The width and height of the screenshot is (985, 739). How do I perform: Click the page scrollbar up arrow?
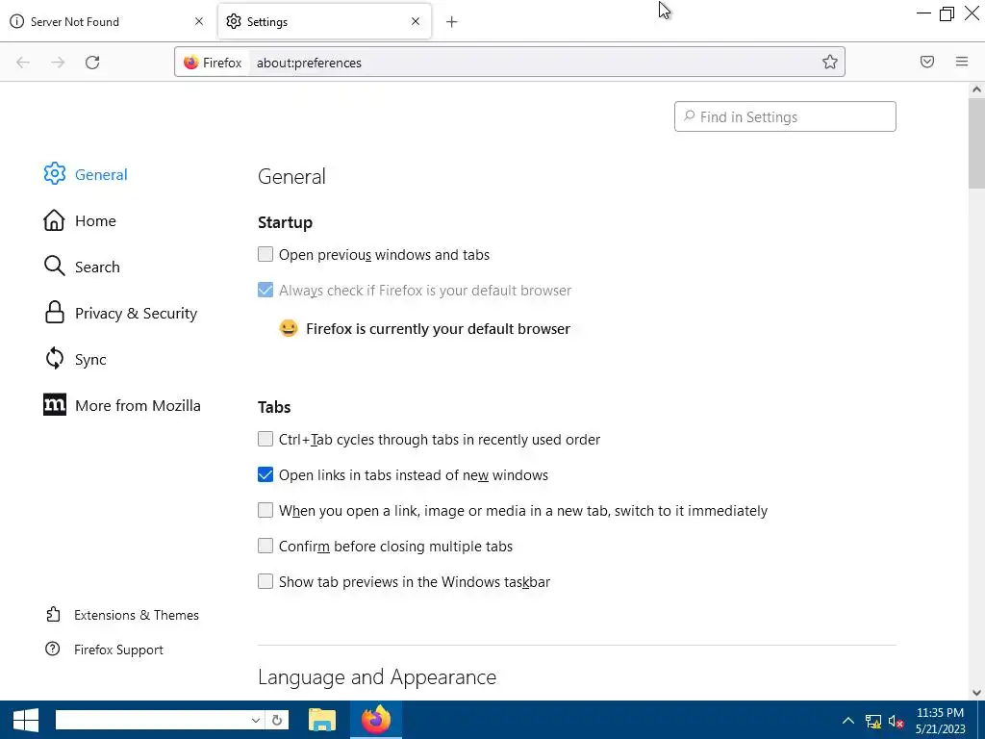(976, 89)
